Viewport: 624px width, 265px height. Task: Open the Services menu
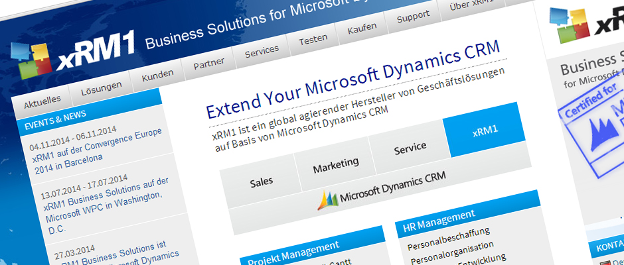262,52
